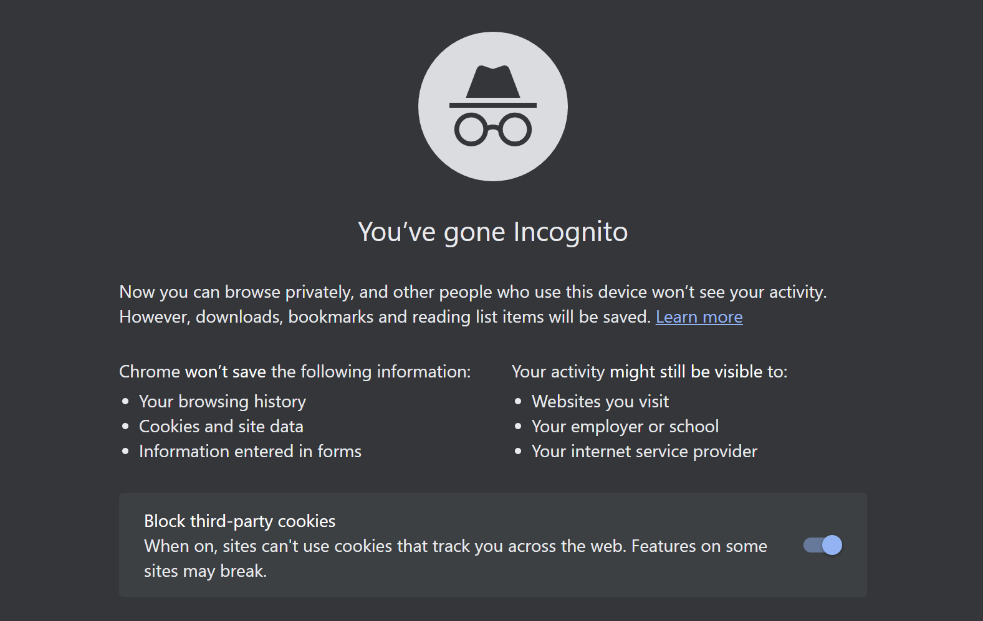Open the Learn more link
The image size is (983, 621).
coord(699,317)
